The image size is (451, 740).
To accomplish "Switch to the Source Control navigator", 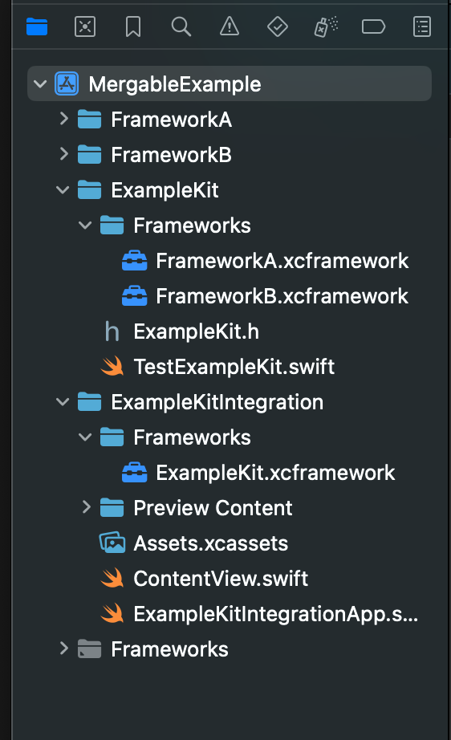I will click(85, 27).
